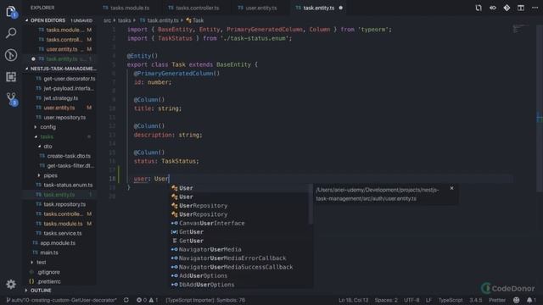Switch to the tasks.module.ts tab
The height and width of the screenshot is (305, 543).
(x=126, y=8)
